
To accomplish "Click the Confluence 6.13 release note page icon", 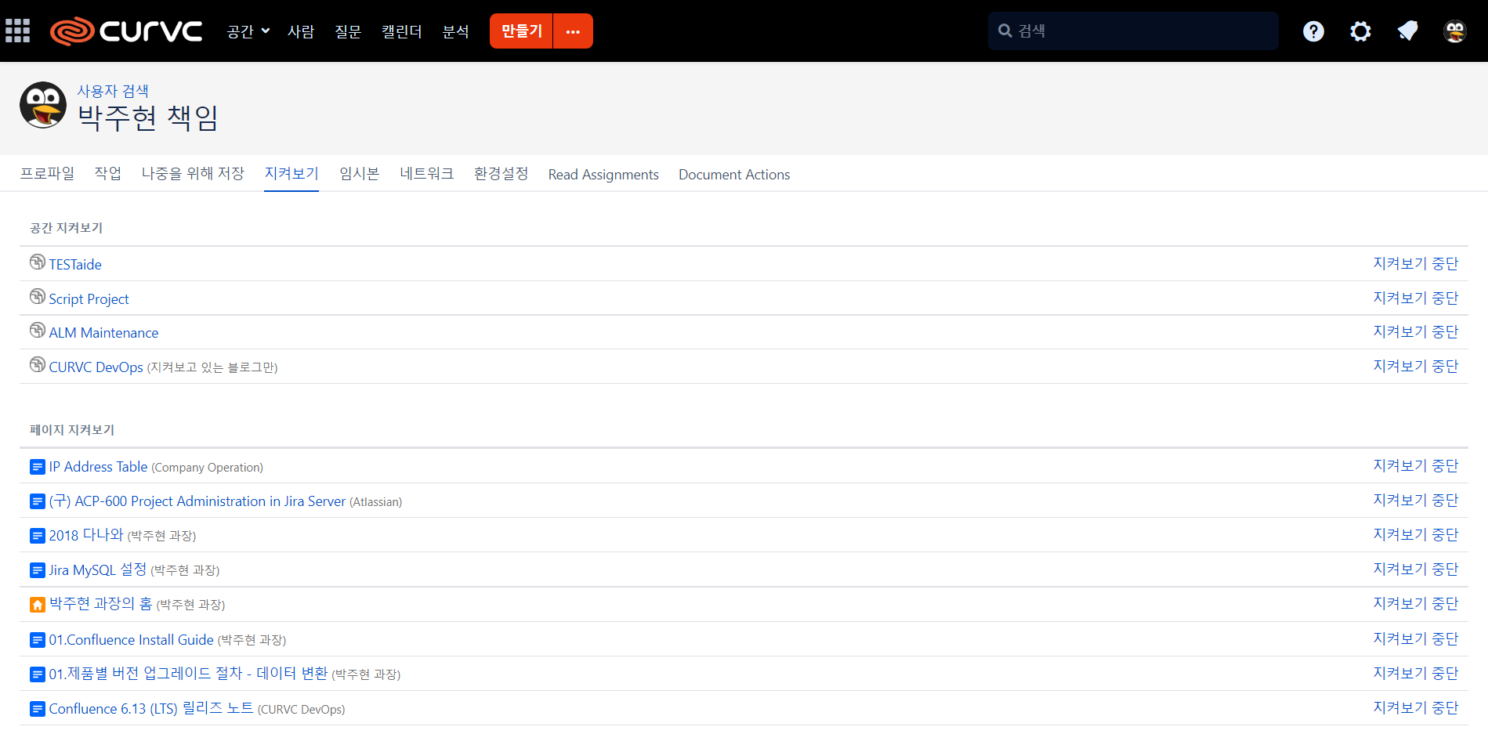I will 38,709.
